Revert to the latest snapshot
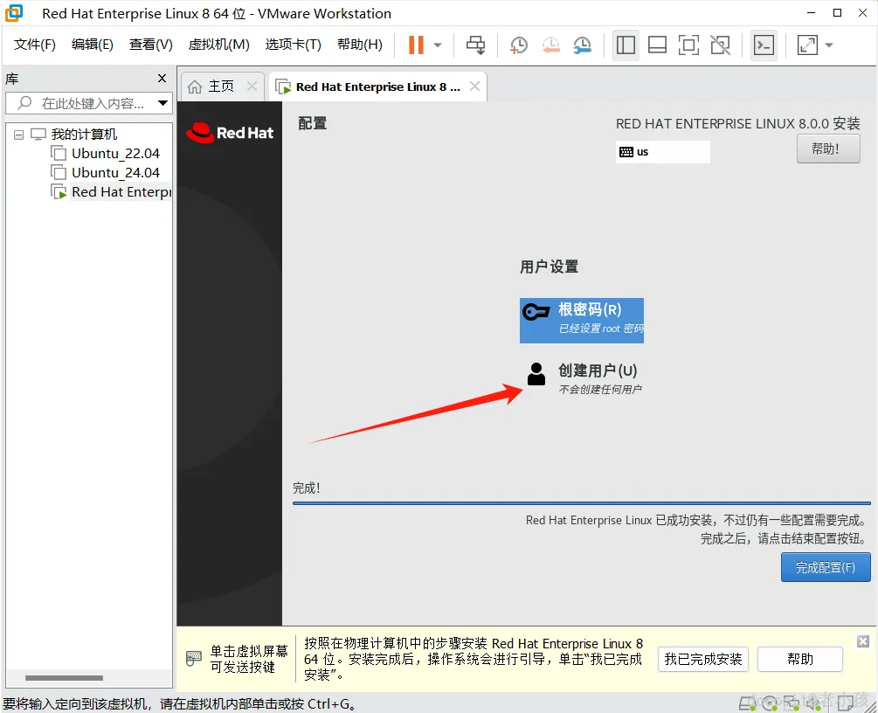Image resolution: width=878 pixels, height=713 pixels. pos(550,45)
